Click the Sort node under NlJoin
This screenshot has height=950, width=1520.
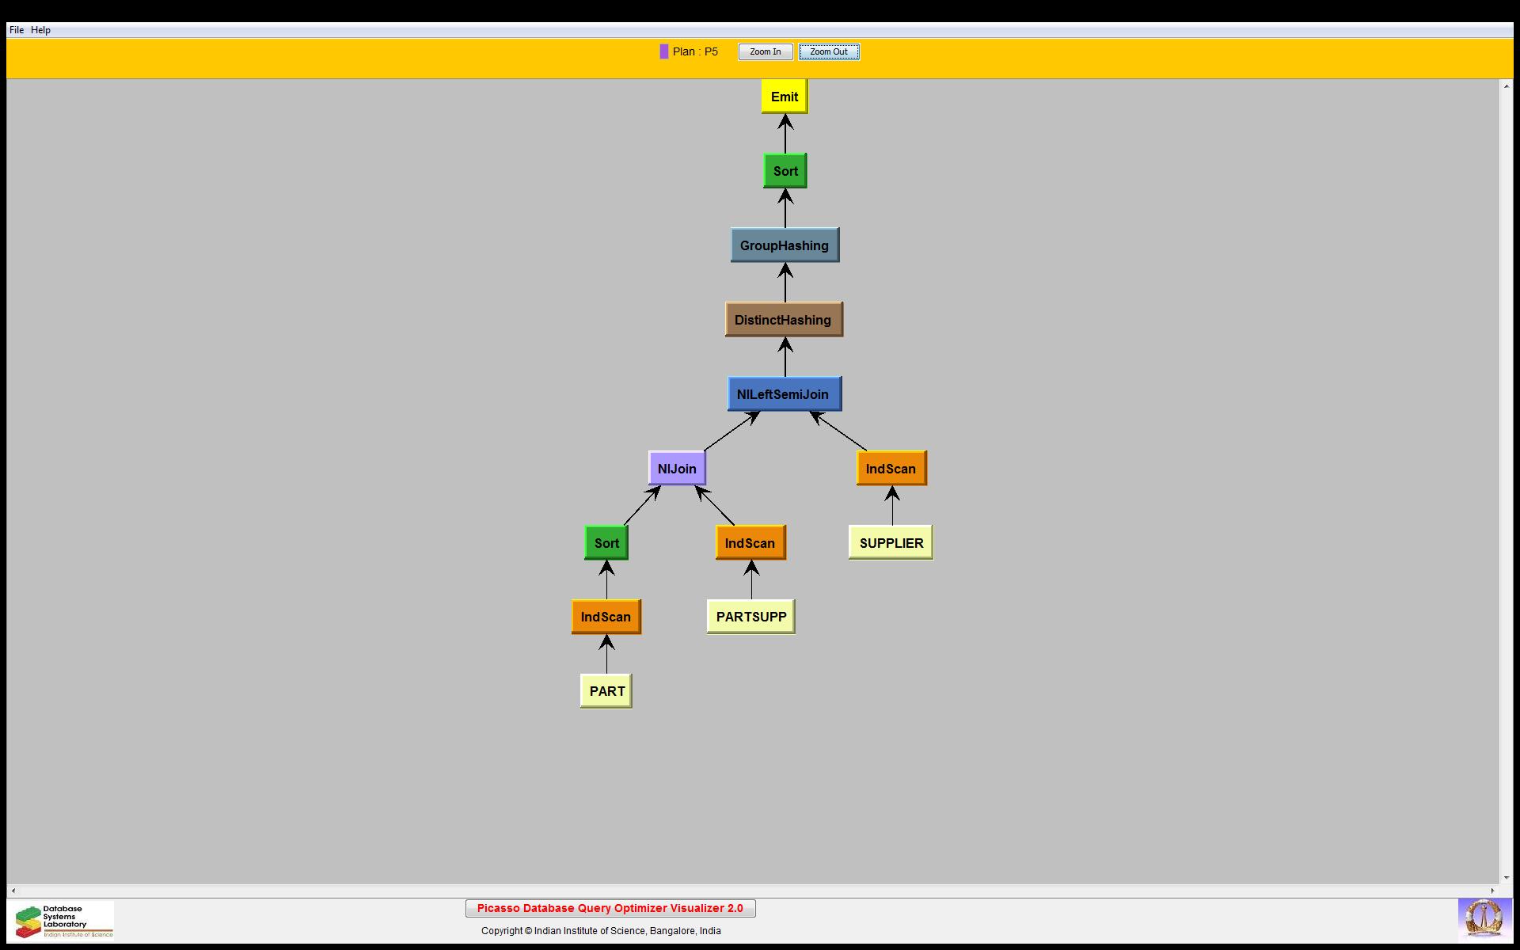coord(606,543)
